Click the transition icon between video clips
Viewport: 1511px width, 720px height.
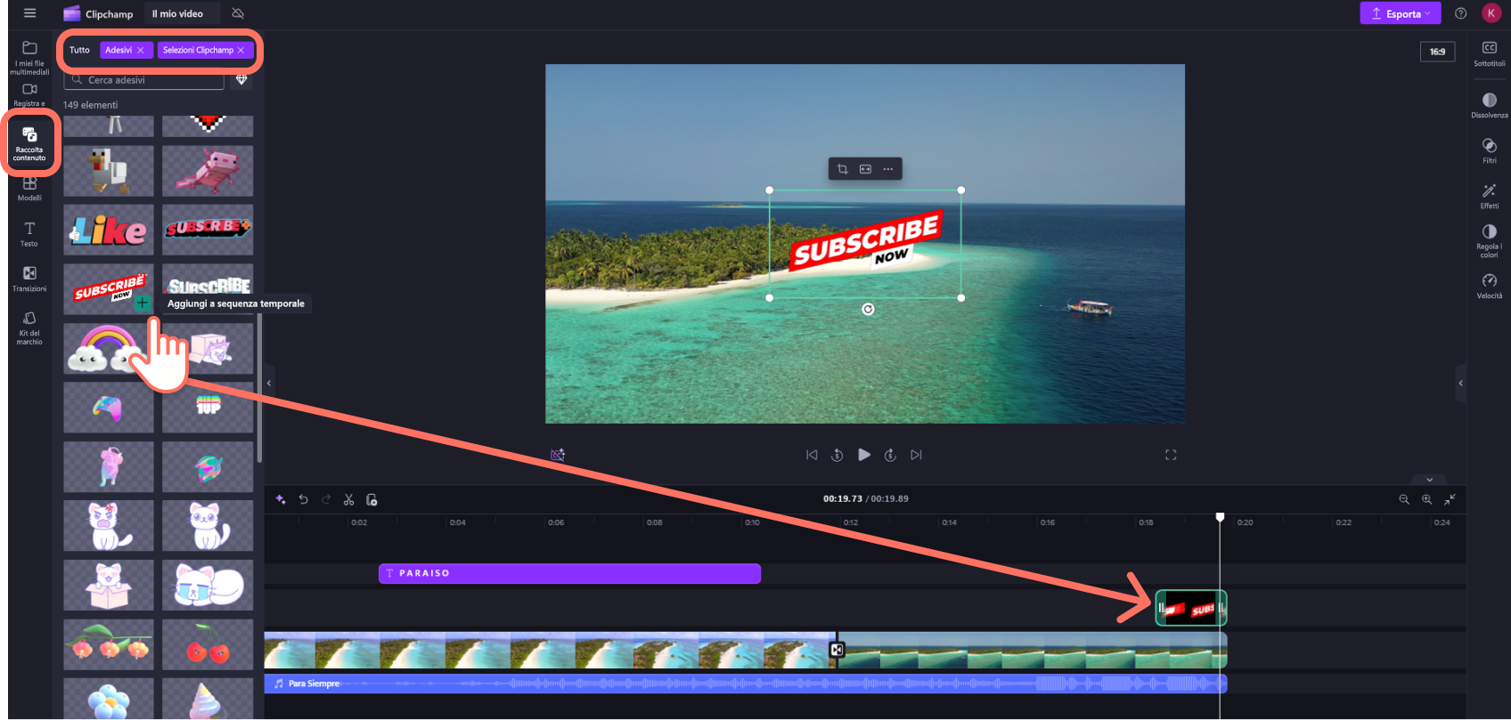(x=837, y=650)
